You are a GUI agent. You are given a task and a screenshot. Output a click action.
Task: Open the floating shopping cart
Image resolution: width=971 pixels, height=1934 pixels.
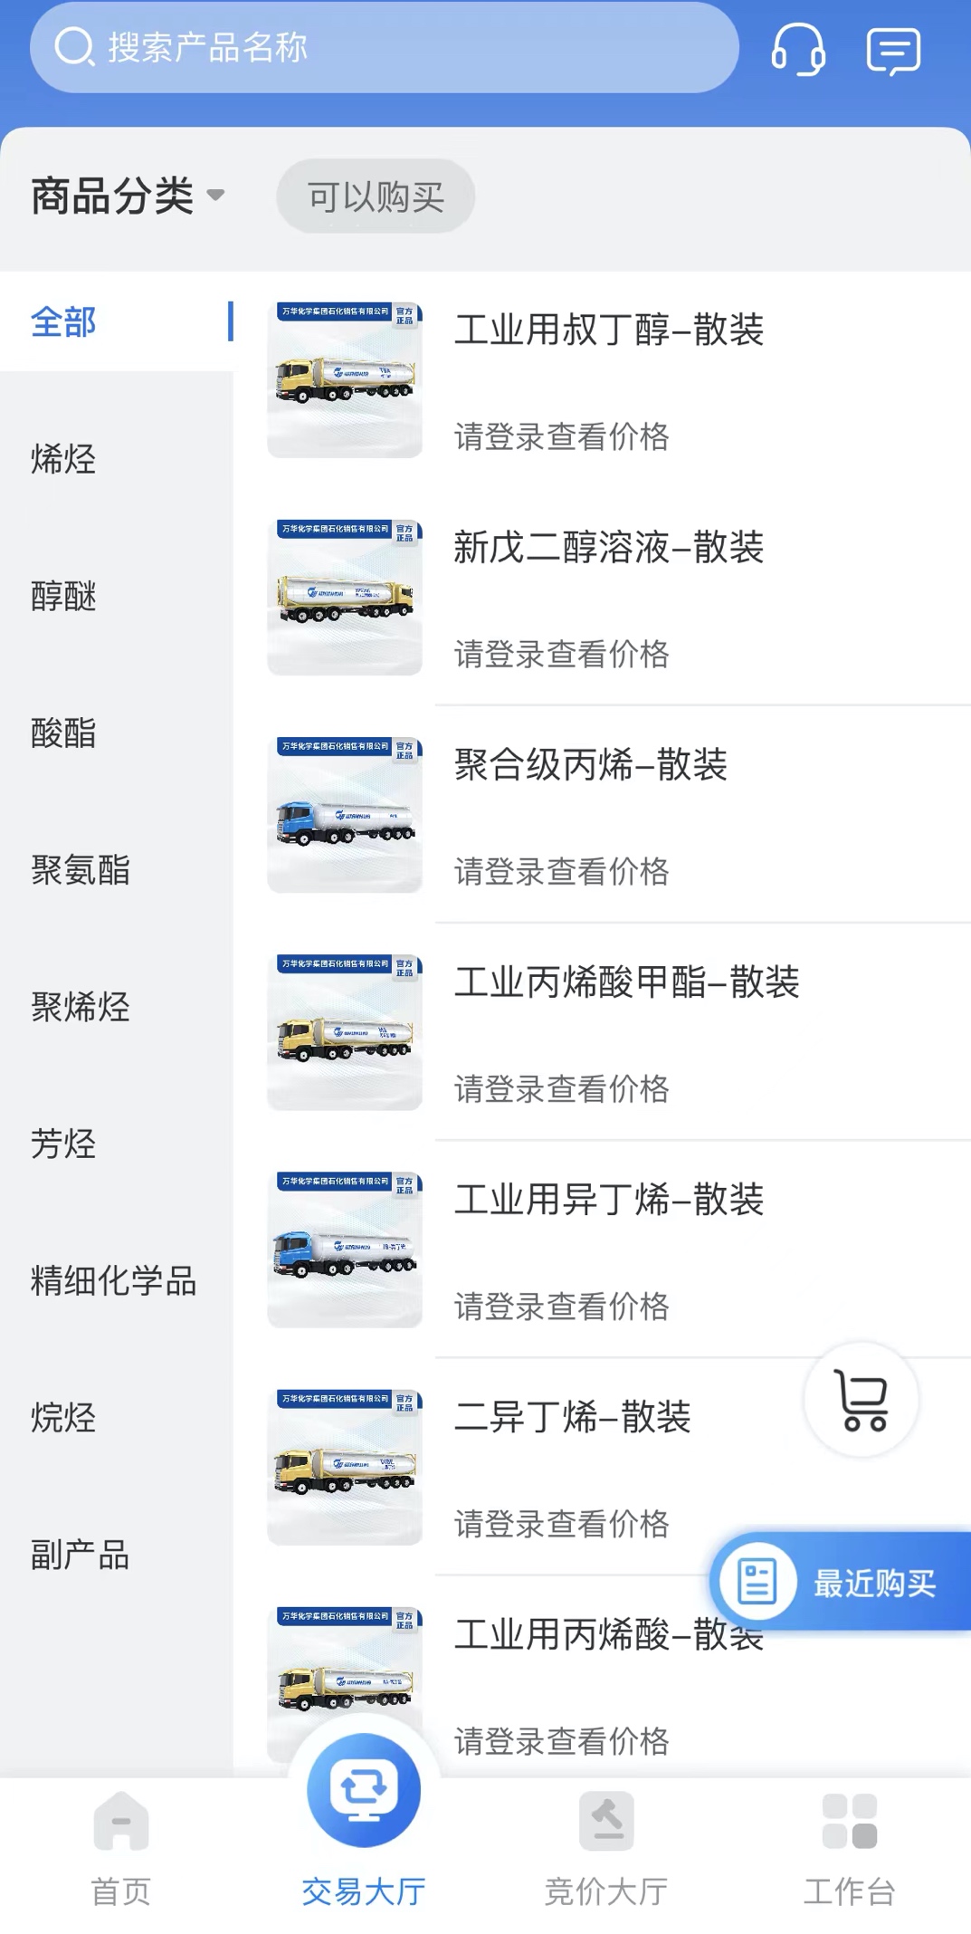862,1401
